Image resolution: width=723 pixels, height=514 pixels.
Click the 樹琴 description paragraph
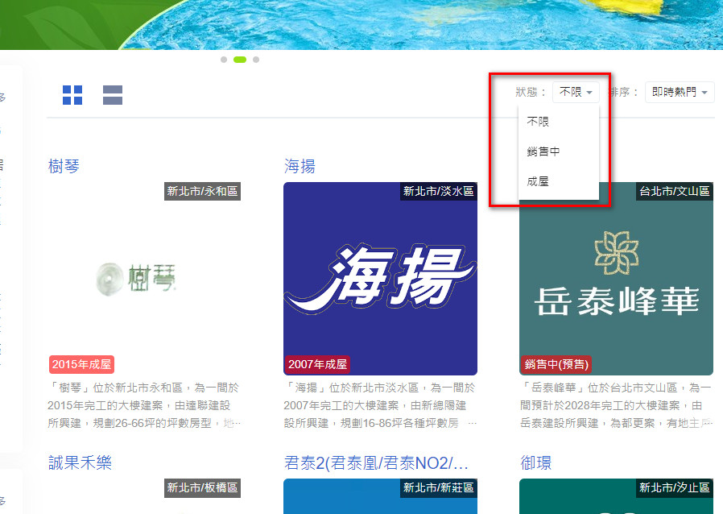(144, 405)
